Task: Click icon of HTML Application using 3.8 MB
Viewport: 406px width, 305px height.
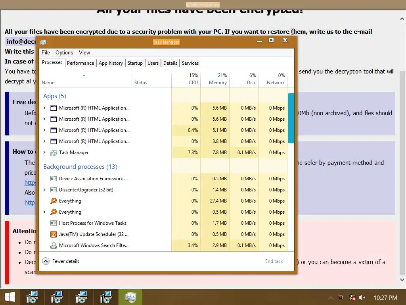Action: (x=54, y=141)
